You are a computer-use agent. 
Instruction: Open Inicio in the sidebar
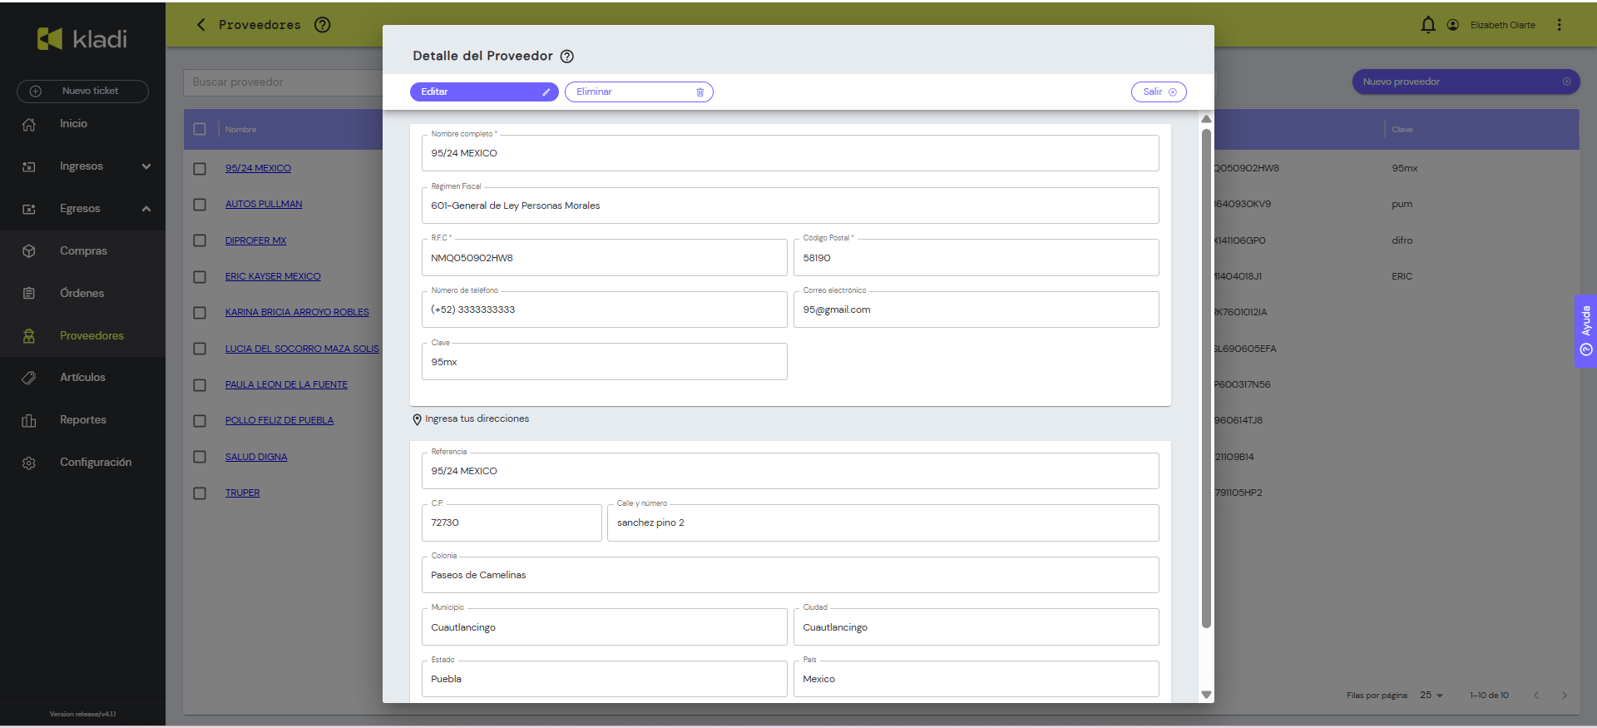(73, 124)
